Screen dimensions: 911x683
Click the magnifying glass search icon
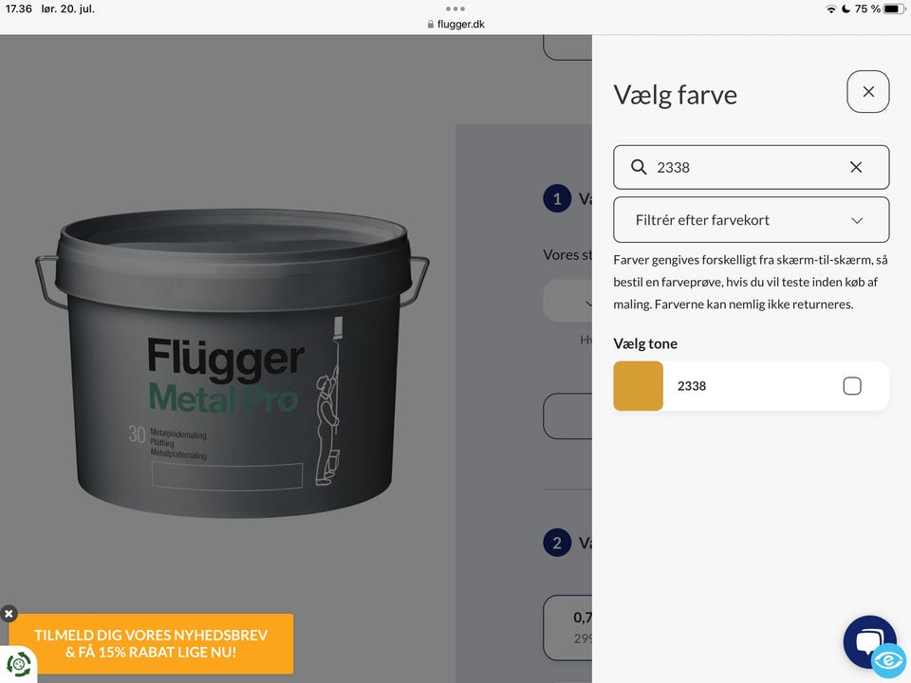click(639, 167)
